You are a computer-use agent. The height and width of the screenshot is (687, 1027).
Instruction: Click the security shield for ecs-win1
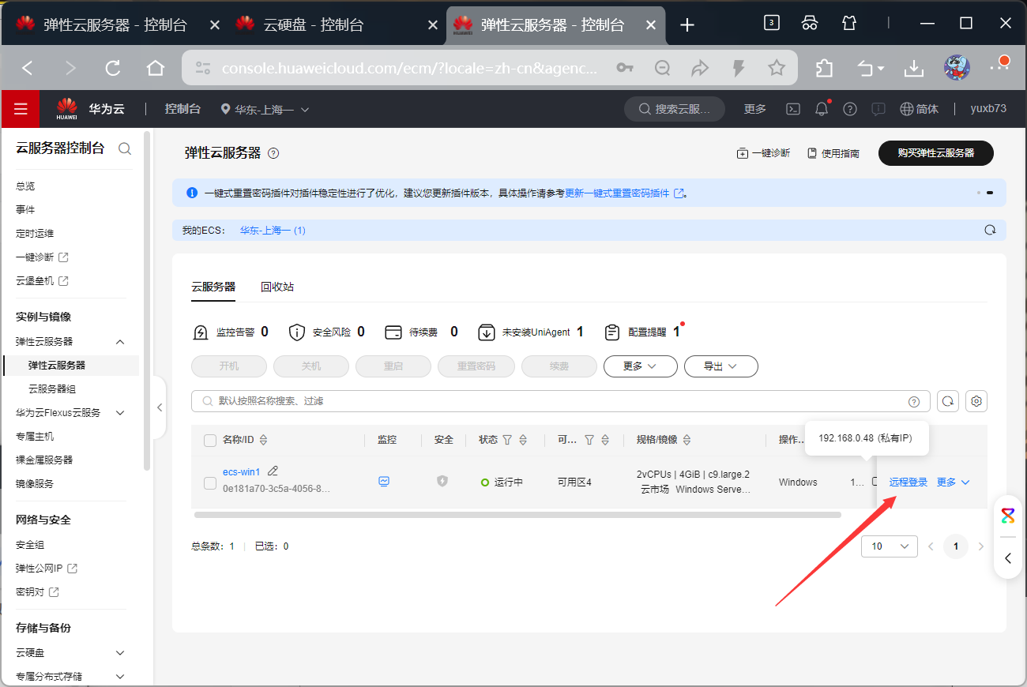[x=442, y=481]
